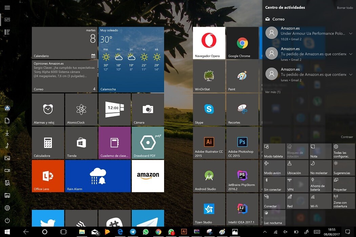
Task: Collapse quick actions with Contraer
Action: 347,137
